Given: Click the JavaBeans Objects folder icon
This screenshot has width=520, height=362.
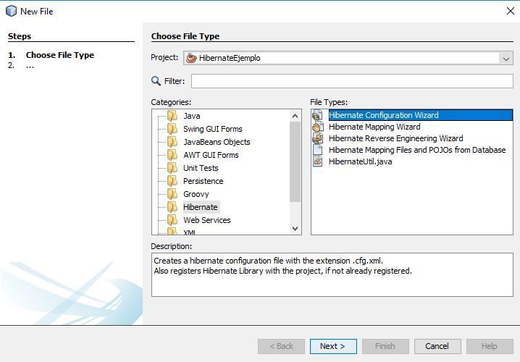Looking at the screenshot, I should tap(172, 142).
